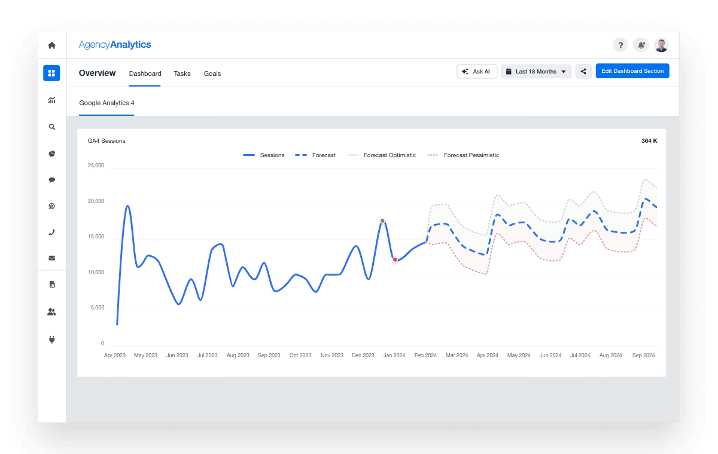This screenshot has width=718, height=454.
Task: Click the chat bubble icon in sidebar
Action: (x=51, y=180)
